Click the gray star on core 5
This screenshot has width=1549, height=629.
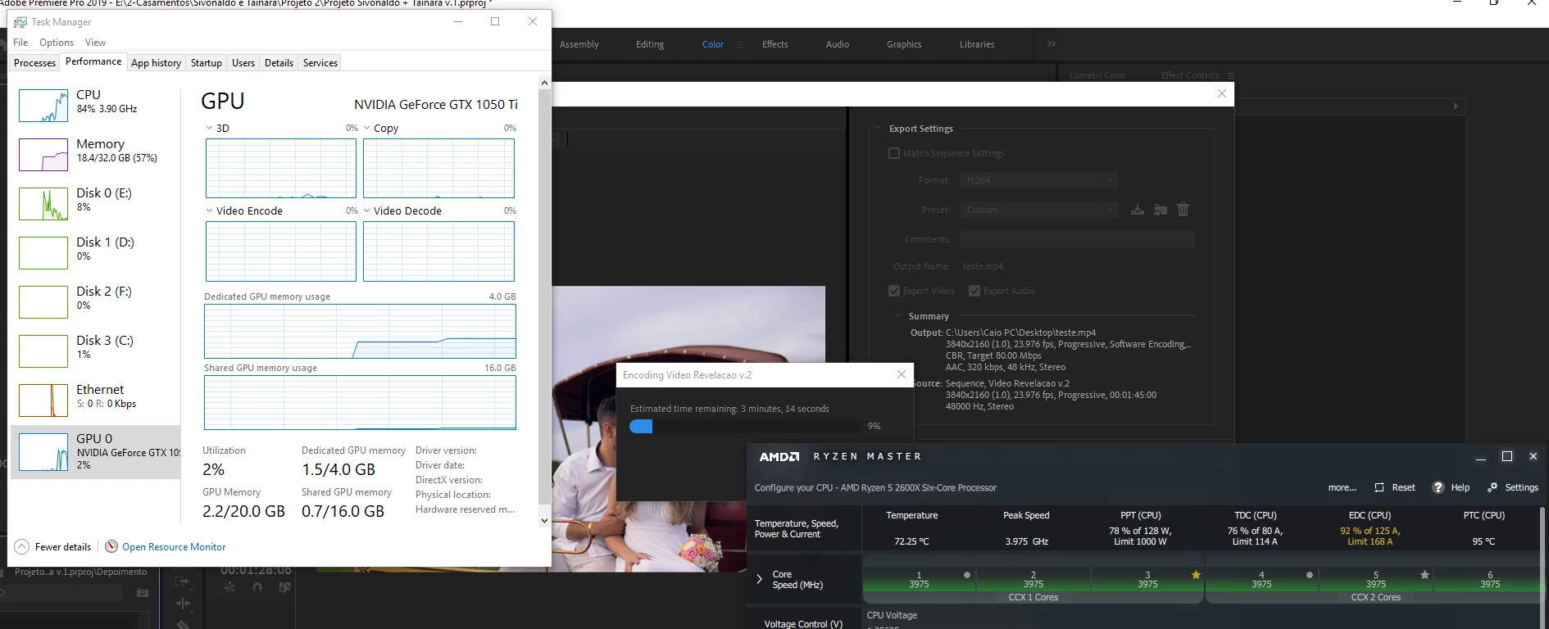coord(1424,575)
